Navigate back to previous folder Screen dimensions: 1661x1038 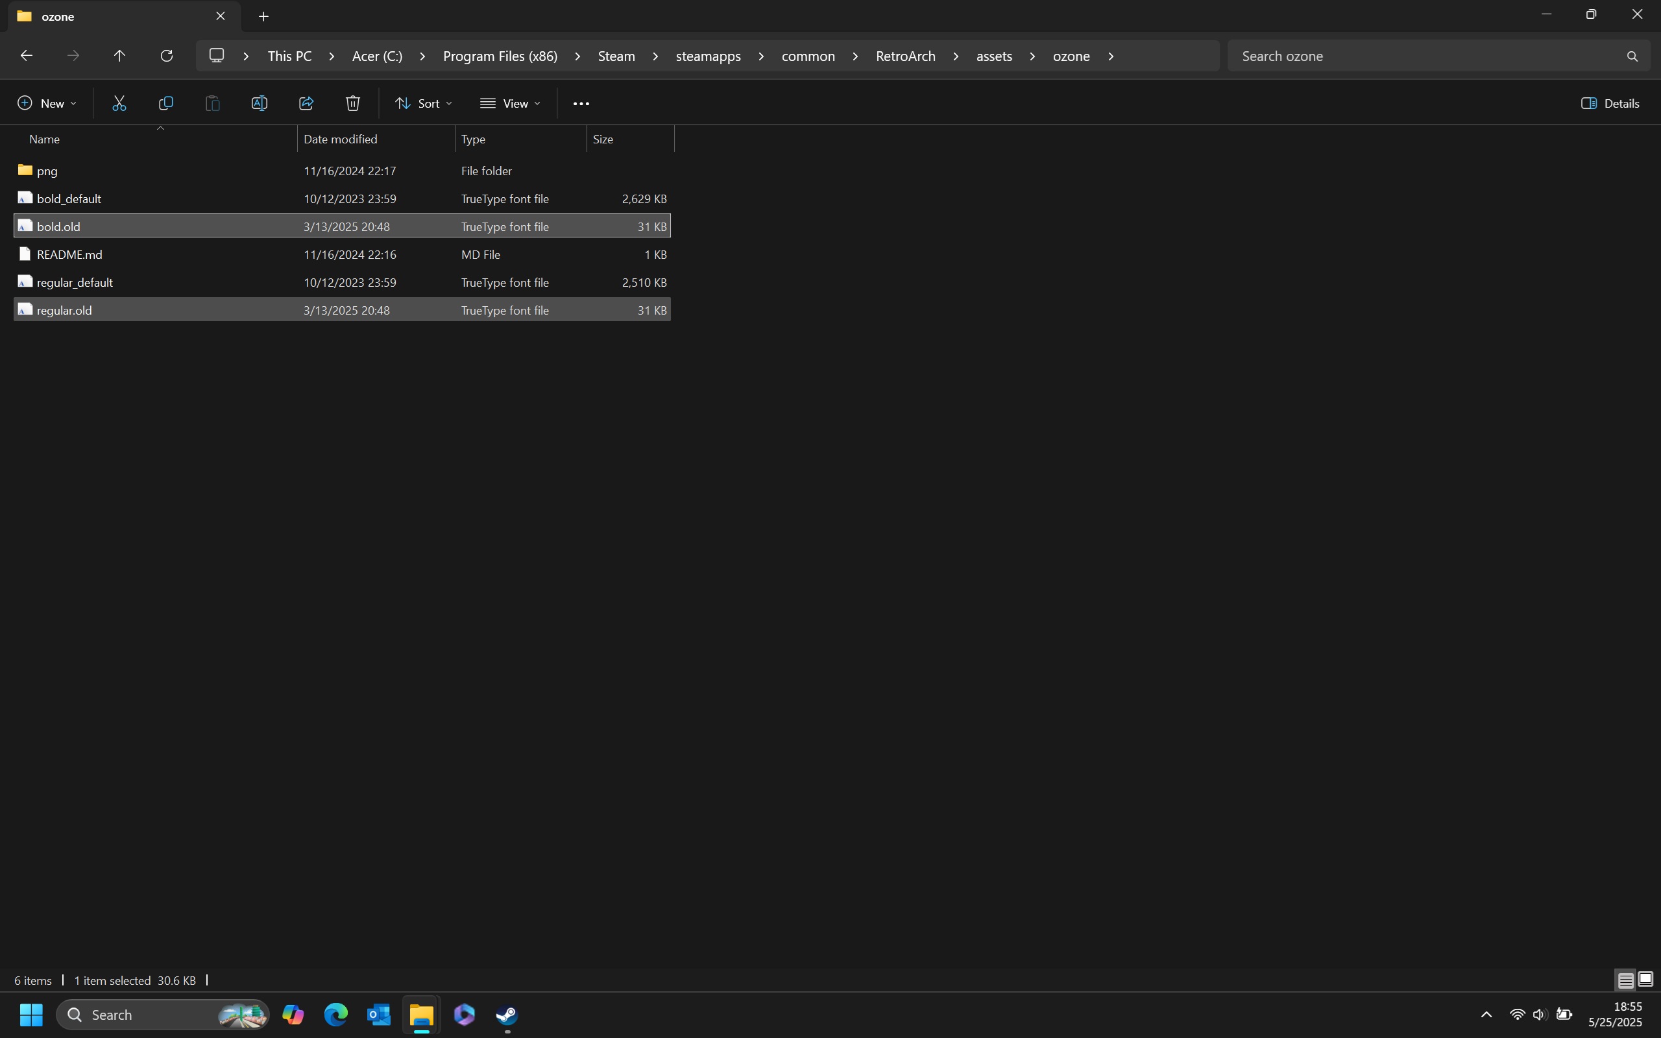click(26, 56)
